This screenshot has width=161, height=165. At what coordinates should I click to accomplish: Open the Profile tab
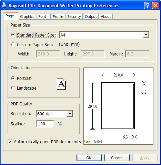[x=58, y=17]
